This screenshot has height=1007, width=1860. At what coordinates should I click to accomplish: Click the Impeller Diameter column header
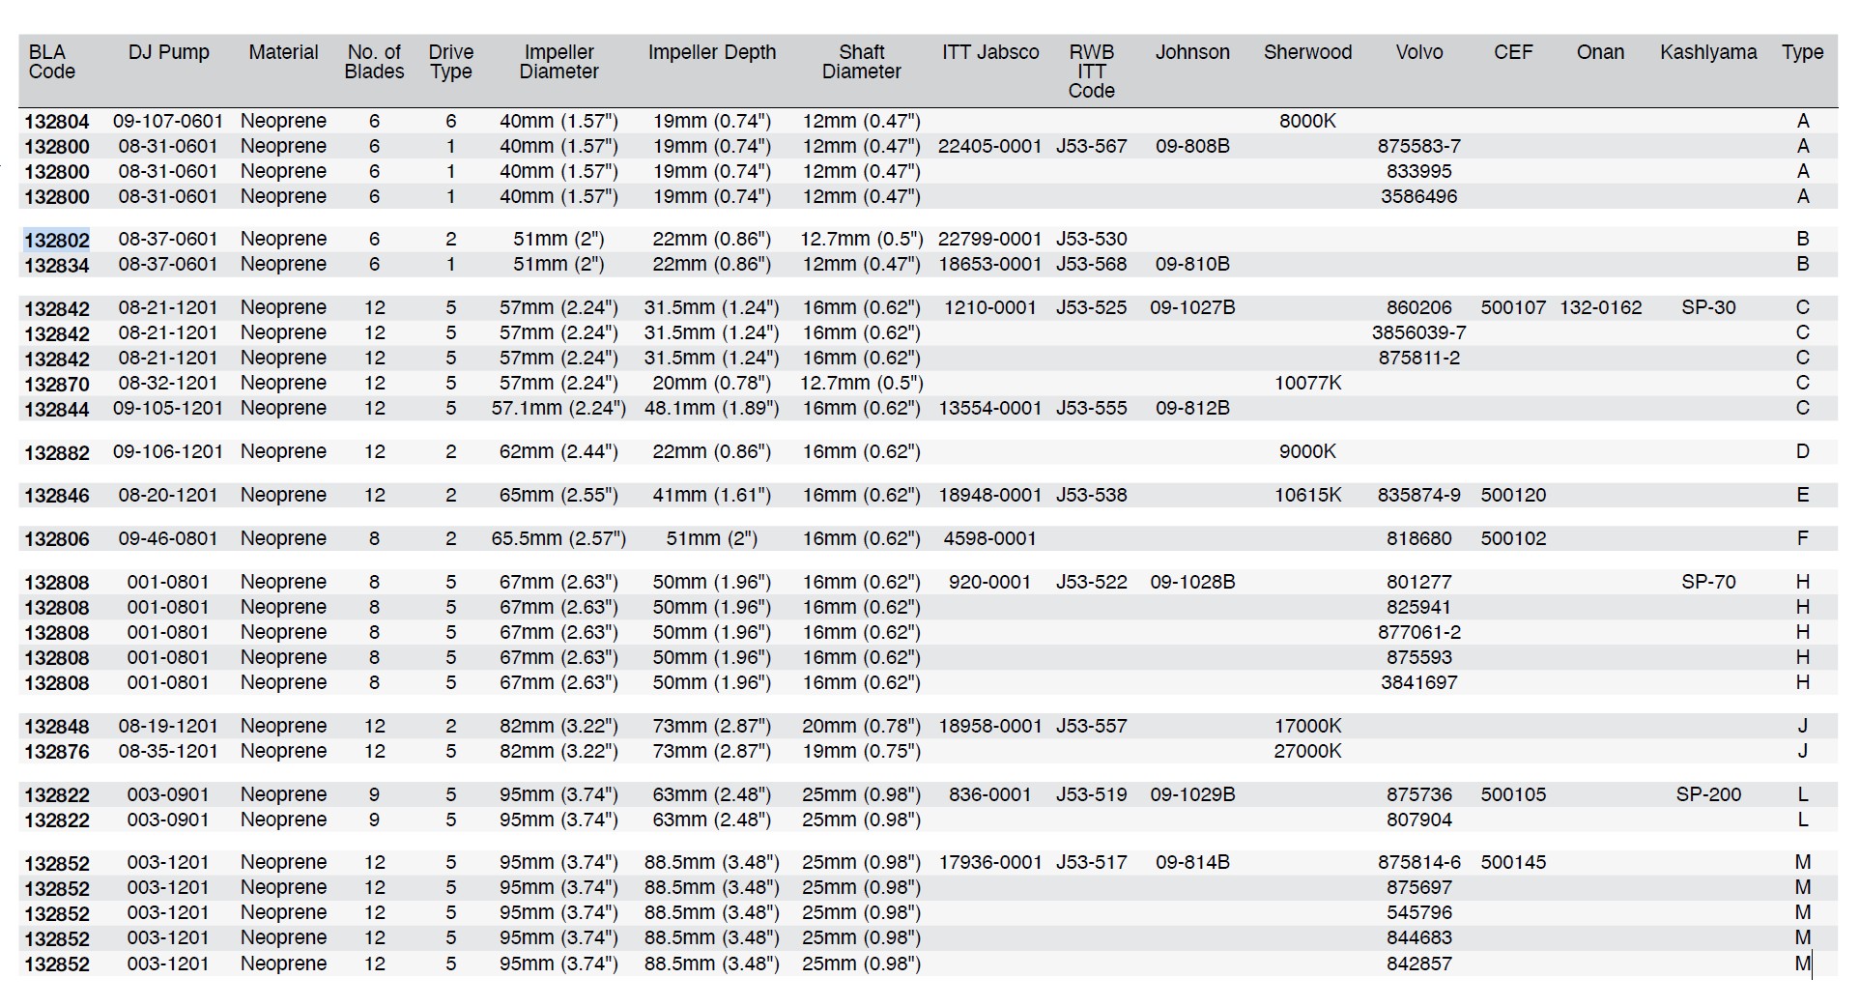(558, 62)
